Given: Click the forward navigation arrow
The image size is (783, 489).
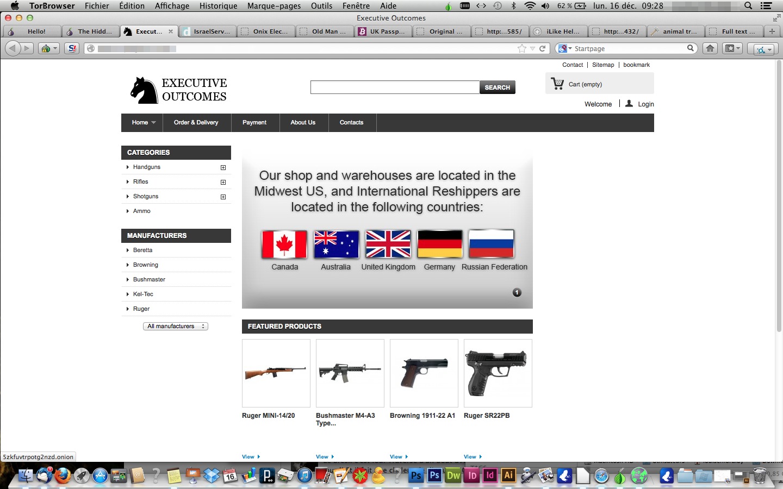Looking at the screenshot, I should tap(27, 48).
